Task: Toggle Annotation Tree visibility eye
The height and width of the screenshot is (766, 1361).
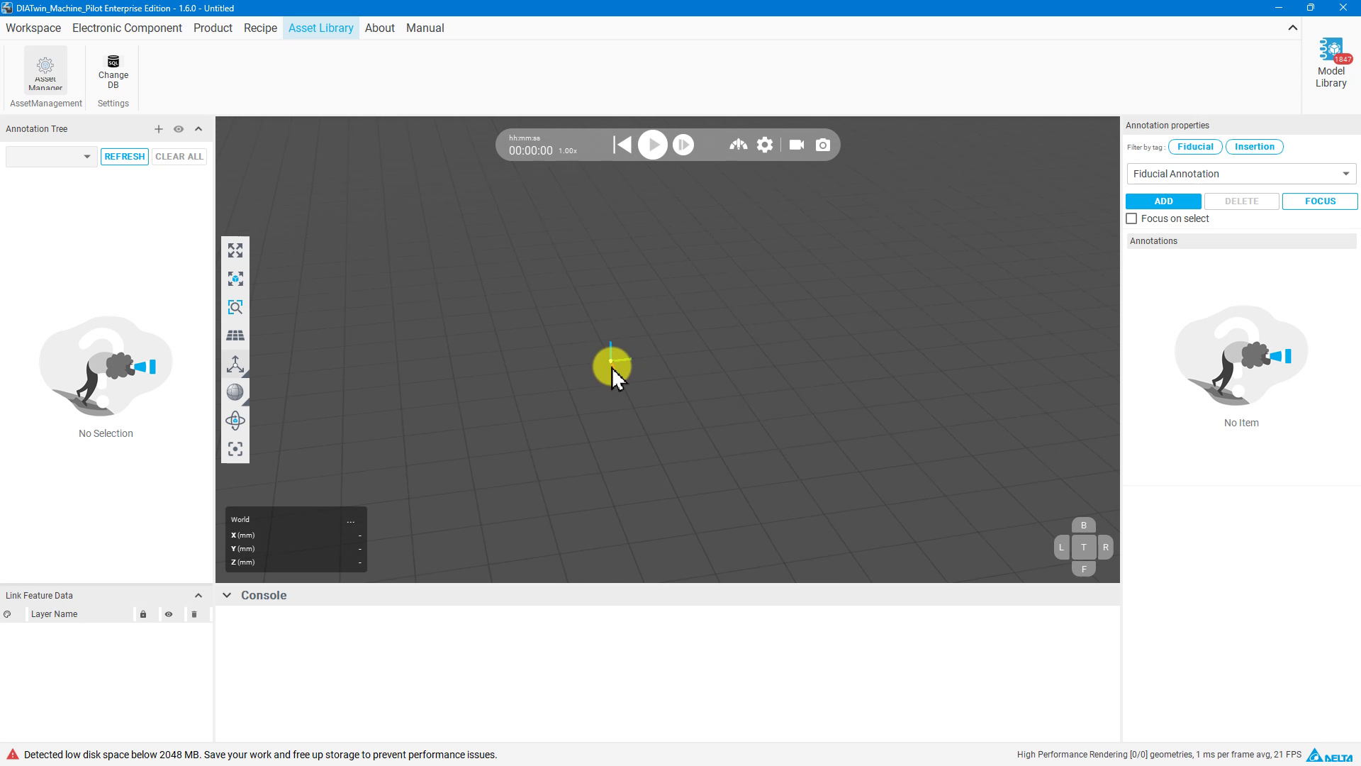Action: click(179, 129)
